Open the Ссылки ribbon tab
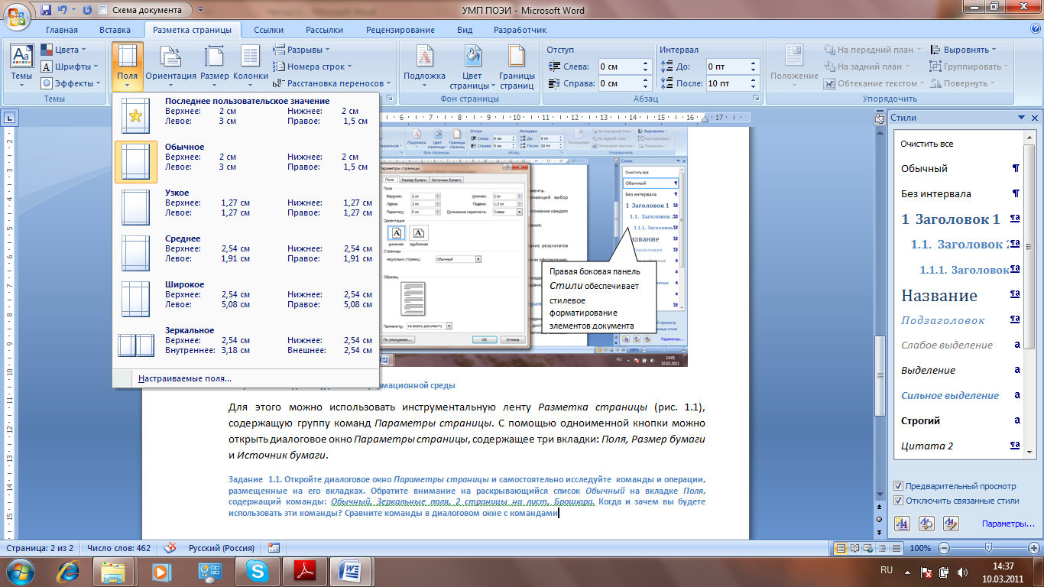 pyautogui.click(x=269, y=30)
